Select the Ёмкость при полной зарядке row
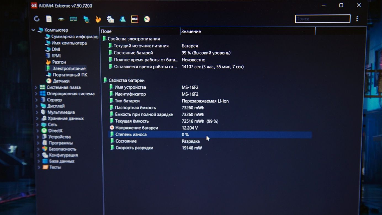Viewport: 382px width, 215px height. (x=210, y=114)
